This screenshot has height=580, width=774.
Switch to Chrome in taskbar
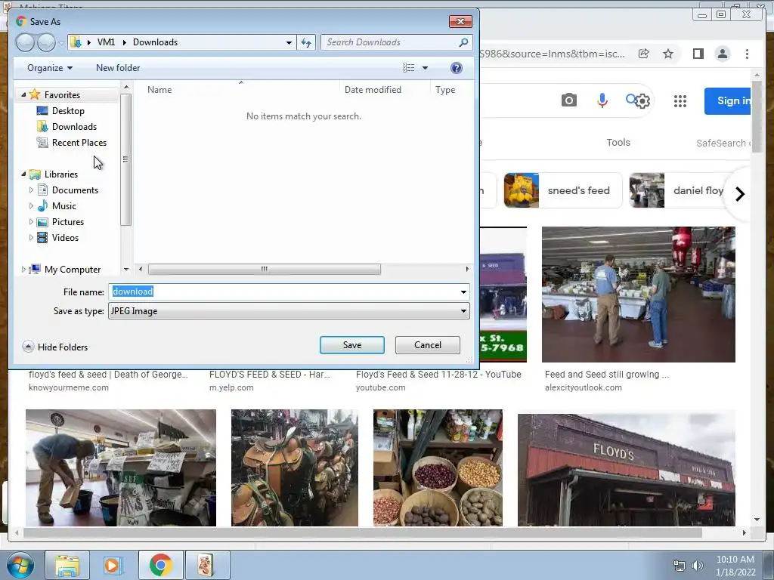pyautogui.click(x=161, y=565)
